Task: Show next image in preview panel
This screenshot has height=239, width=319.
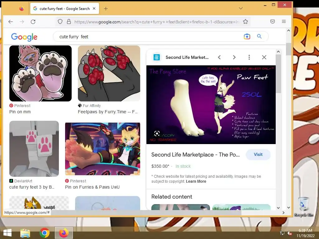Action: (234, 57)
